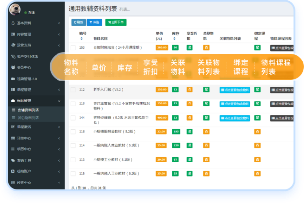
Task: Click material name 新手入门包（V5.2）
Action: [108, 90]
